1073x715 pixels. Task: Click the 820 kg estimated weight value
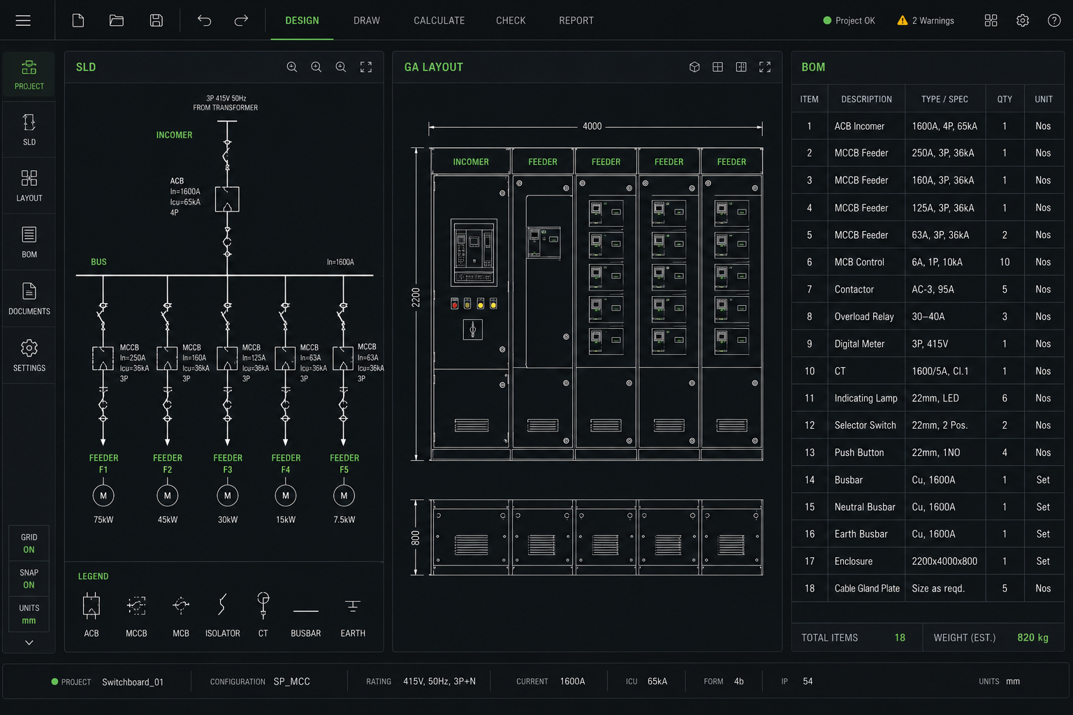click(1032, 637)
